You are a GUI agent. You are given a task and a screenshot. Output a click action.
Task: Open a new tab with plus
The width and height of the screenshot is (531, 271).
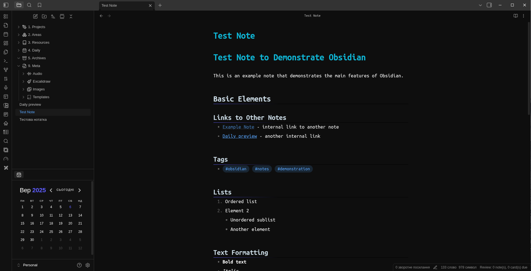160,5
